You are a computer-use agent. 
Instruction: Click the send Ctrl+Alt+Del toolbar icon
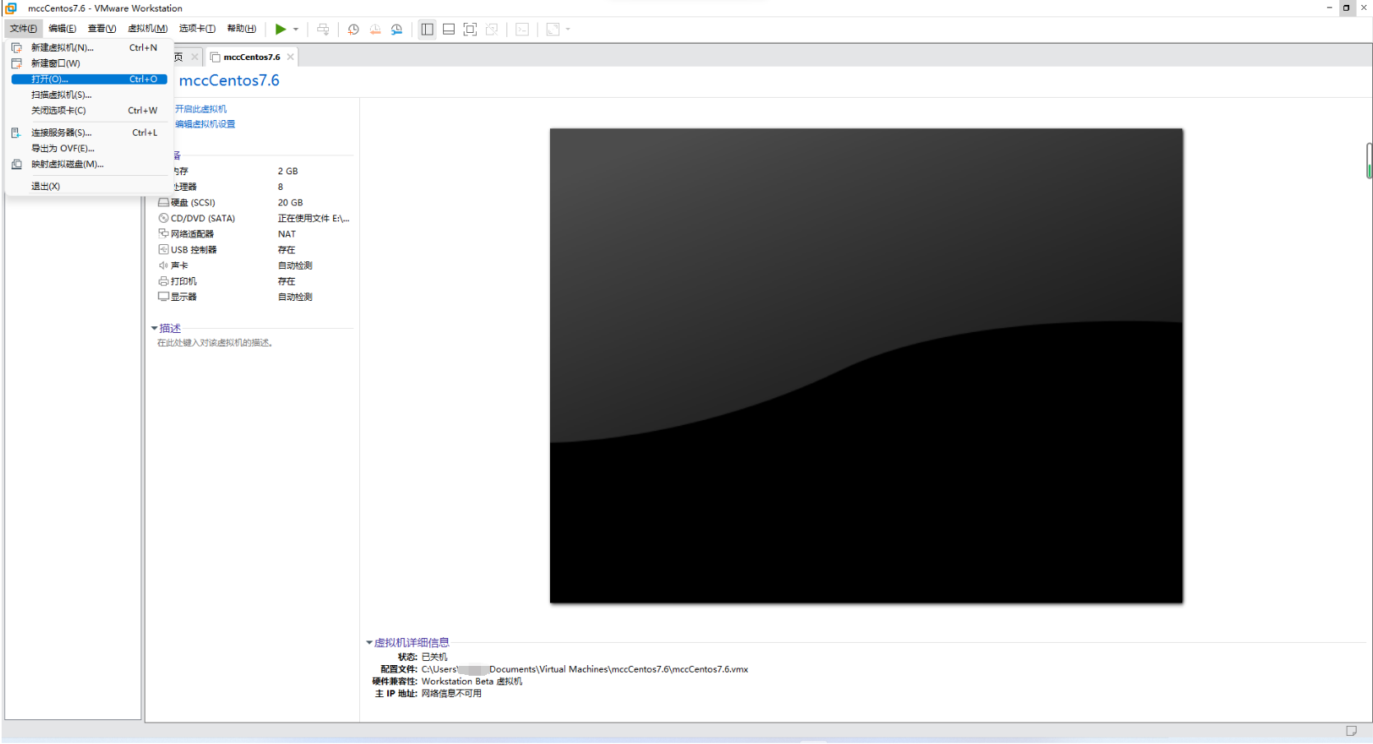click(323, 30)
